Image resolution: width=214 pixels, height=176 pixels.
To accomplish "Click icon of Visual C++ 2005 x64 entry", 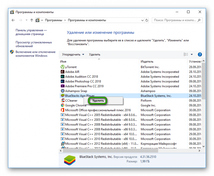I will [62, 115].
